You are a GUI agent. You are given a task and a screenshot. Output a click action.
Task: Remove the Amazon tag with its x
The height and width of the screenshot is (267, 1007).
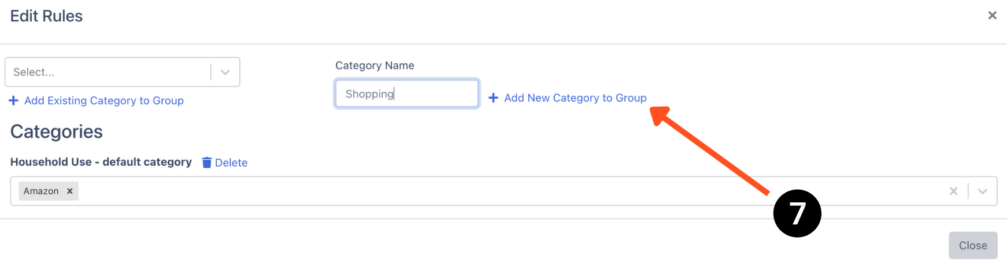70,191
